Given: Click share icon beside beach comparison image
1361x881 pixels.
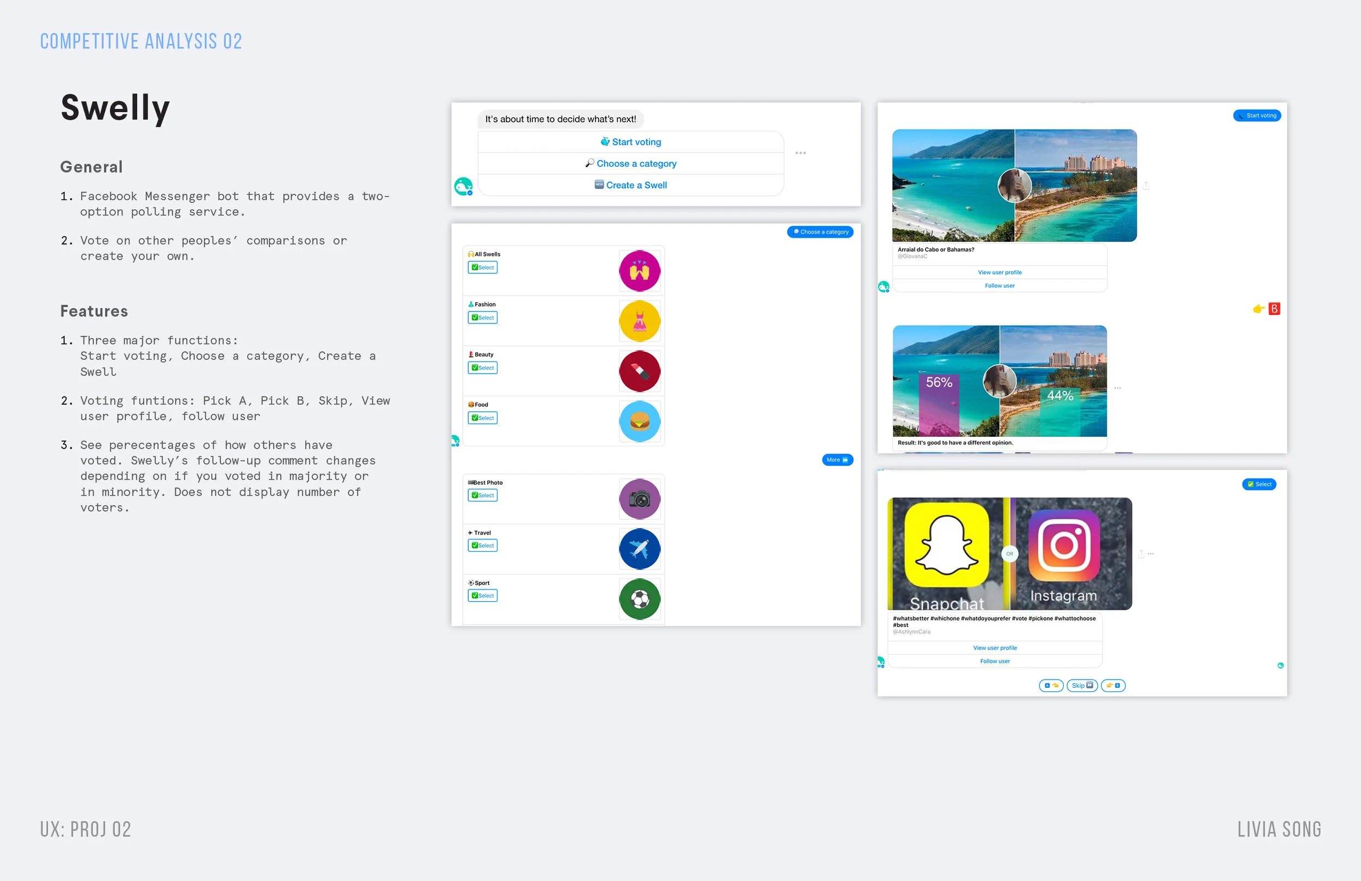Looking at the screenshot, I should pyautogui.click(x=1146, y=185).
